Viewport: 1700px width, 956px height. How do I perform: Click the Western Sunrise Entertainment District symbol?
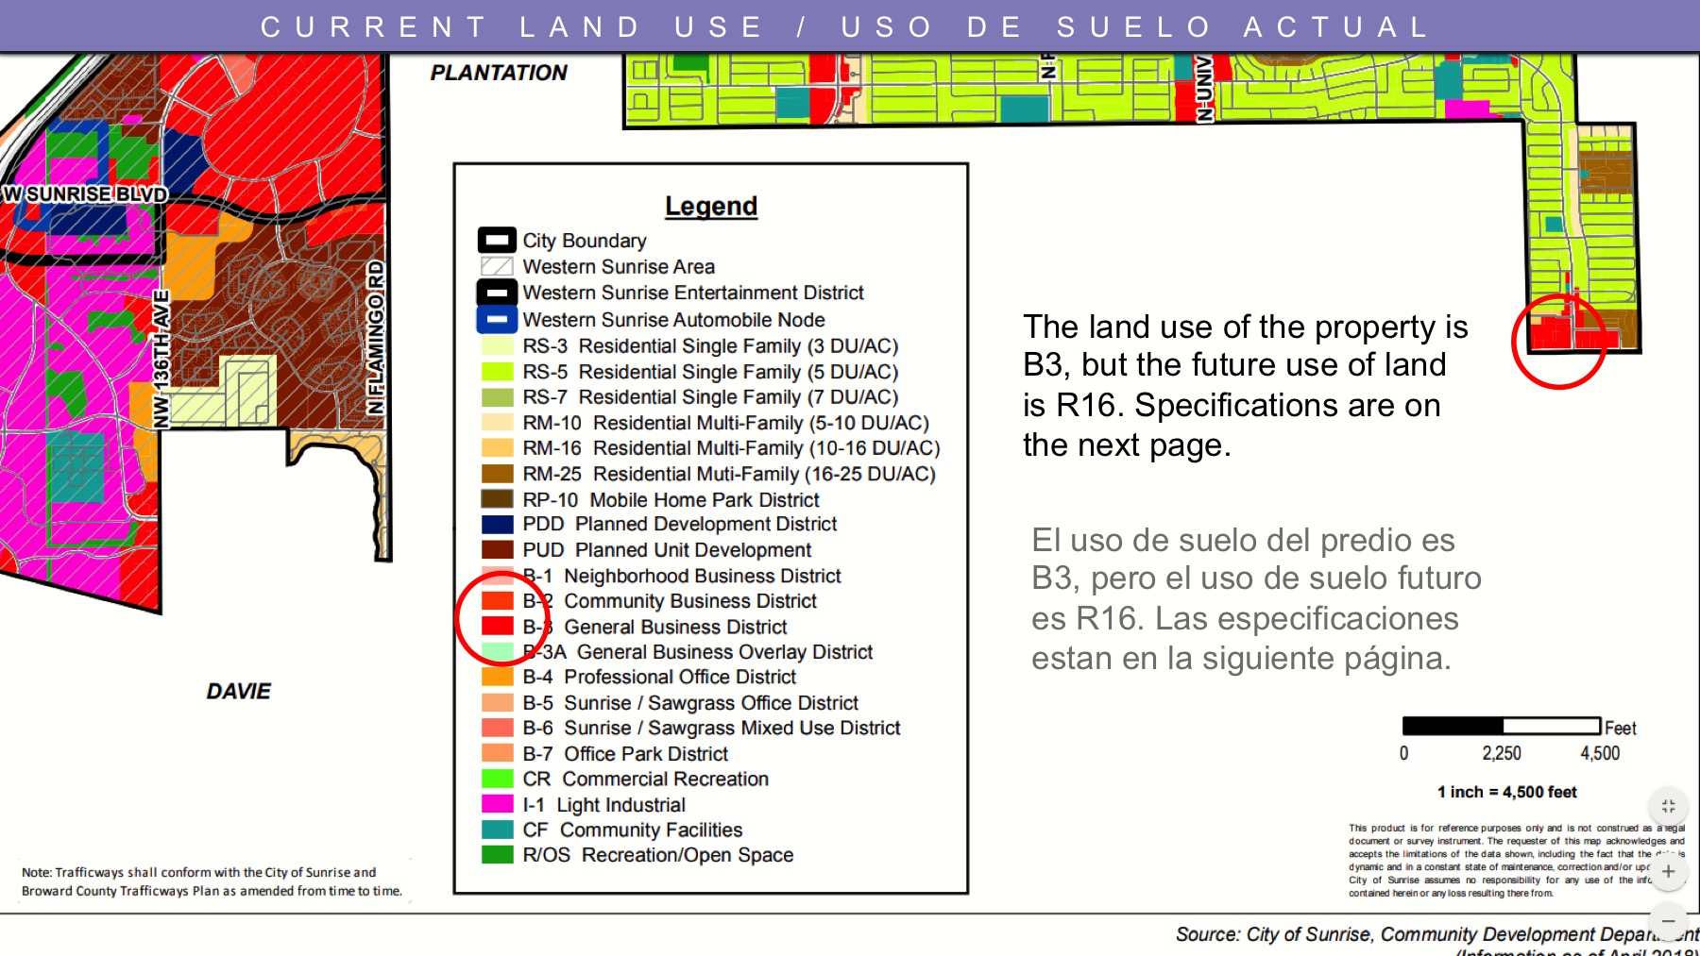tap(497, 293)
